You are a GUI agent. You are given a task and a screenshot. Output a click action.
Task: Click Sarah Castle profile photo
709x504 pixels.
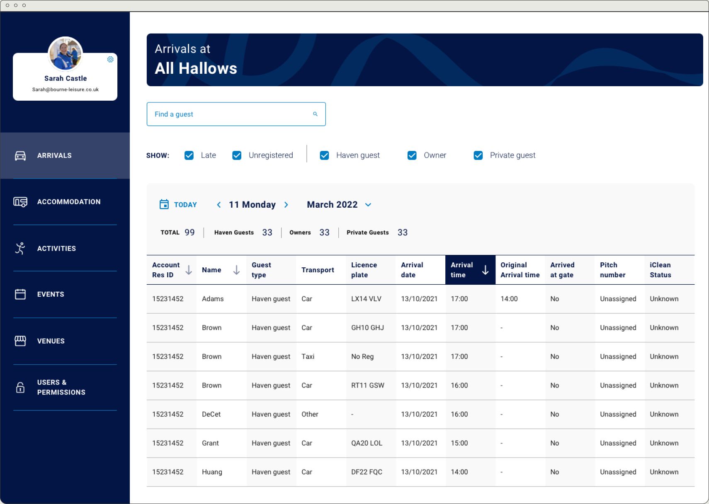tap(66, 54)
